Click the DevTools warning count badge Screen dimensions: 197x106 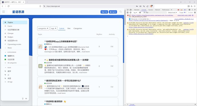pyautogui.click(x=182, y=10)
